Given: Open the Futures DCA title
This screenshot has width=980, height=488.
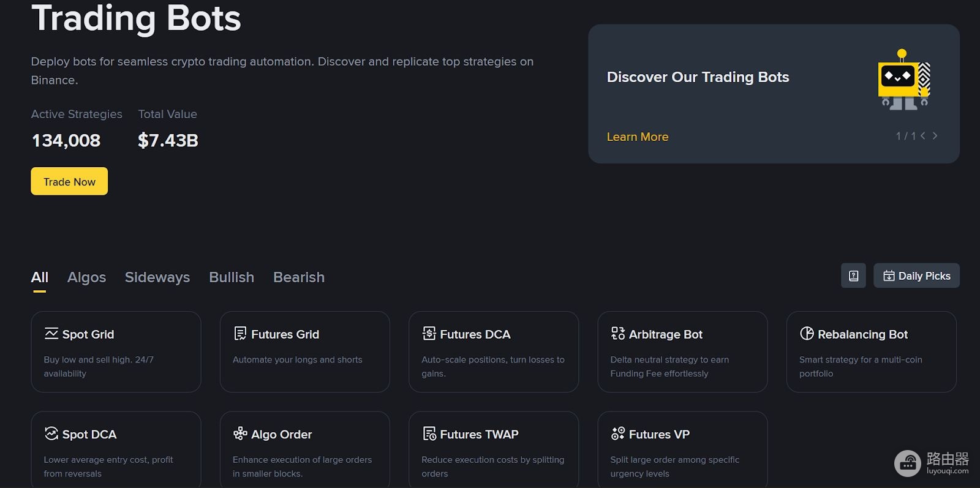Looking at the screenshot, I should tap(475, 334).
